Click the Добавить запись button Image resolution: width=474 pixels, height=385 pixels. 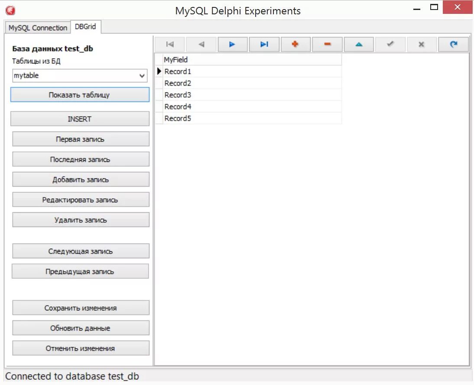click(81, 179)
